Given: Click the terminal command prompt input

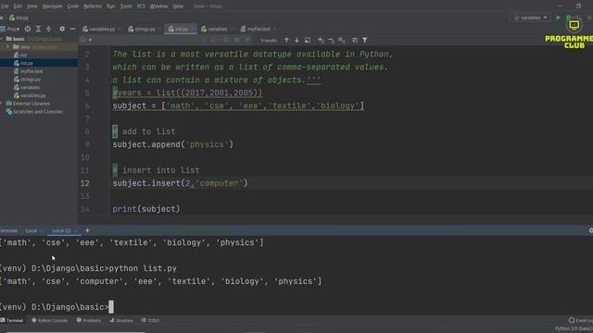Looking at the screenshot, I should click(111, 307).
